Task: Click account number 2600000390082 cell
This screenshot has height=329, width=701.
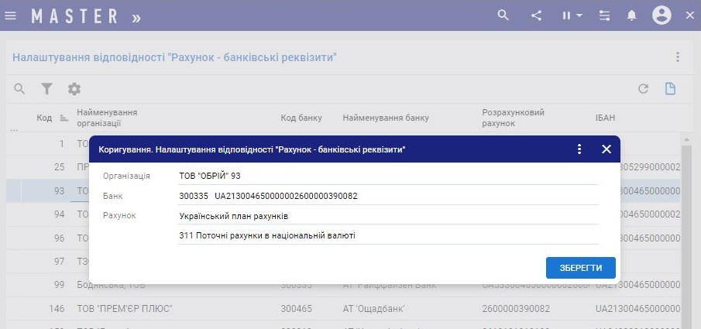Action: [516, 308]
